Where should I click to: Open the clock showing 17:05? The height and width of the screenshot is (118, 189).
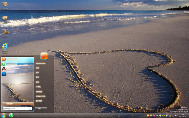182,115
